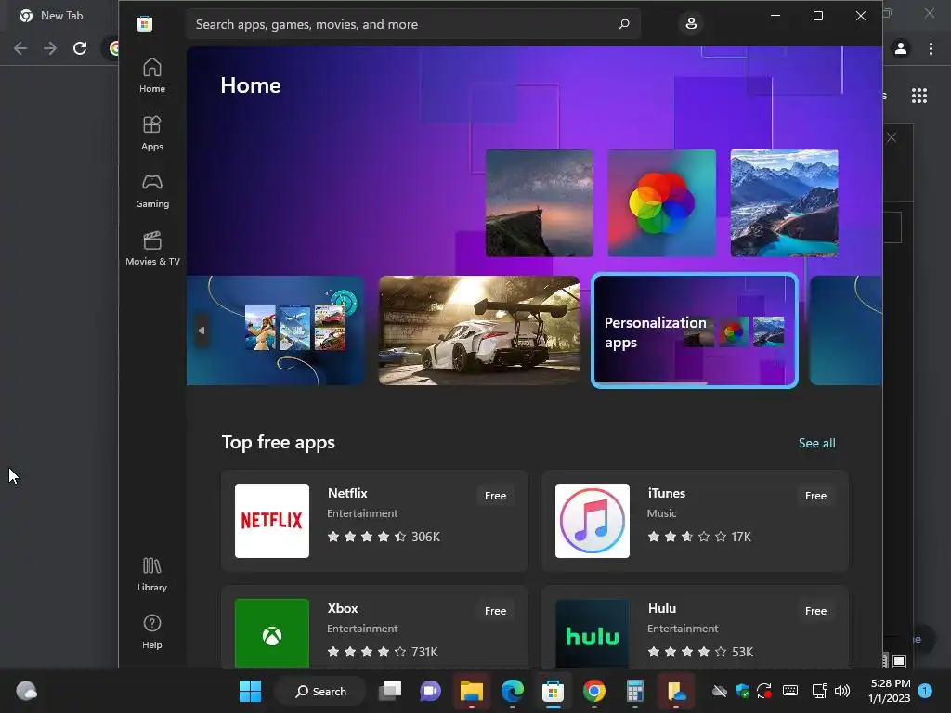
Task: Open Calculator from taskbar
Action: click(x=635, y=691)
